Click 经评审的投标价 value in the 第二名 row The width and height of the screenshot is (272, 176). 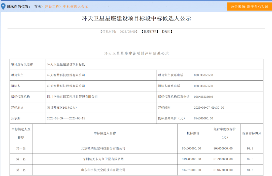pyautogui.click(x=223, y=159)
